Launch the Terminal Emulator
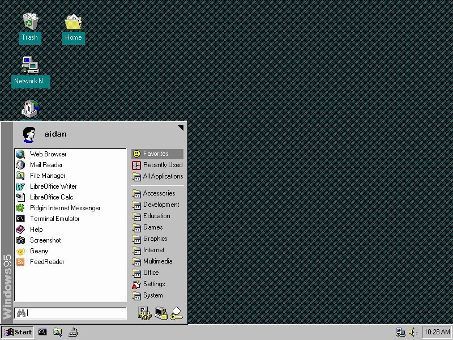 (55, 219)
